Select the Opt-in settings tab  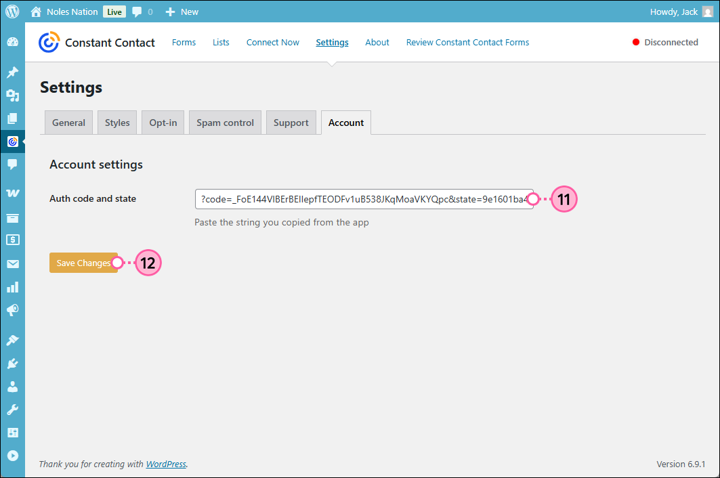point(163,123)
